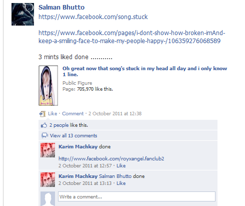Open the 2 October 2011 at 12:38 timestamp

115,114
